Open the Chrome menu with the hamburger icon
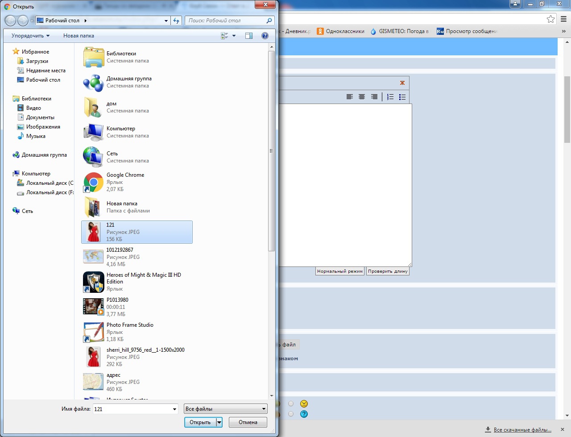571x437 pixels. click(x=564, y=19)
